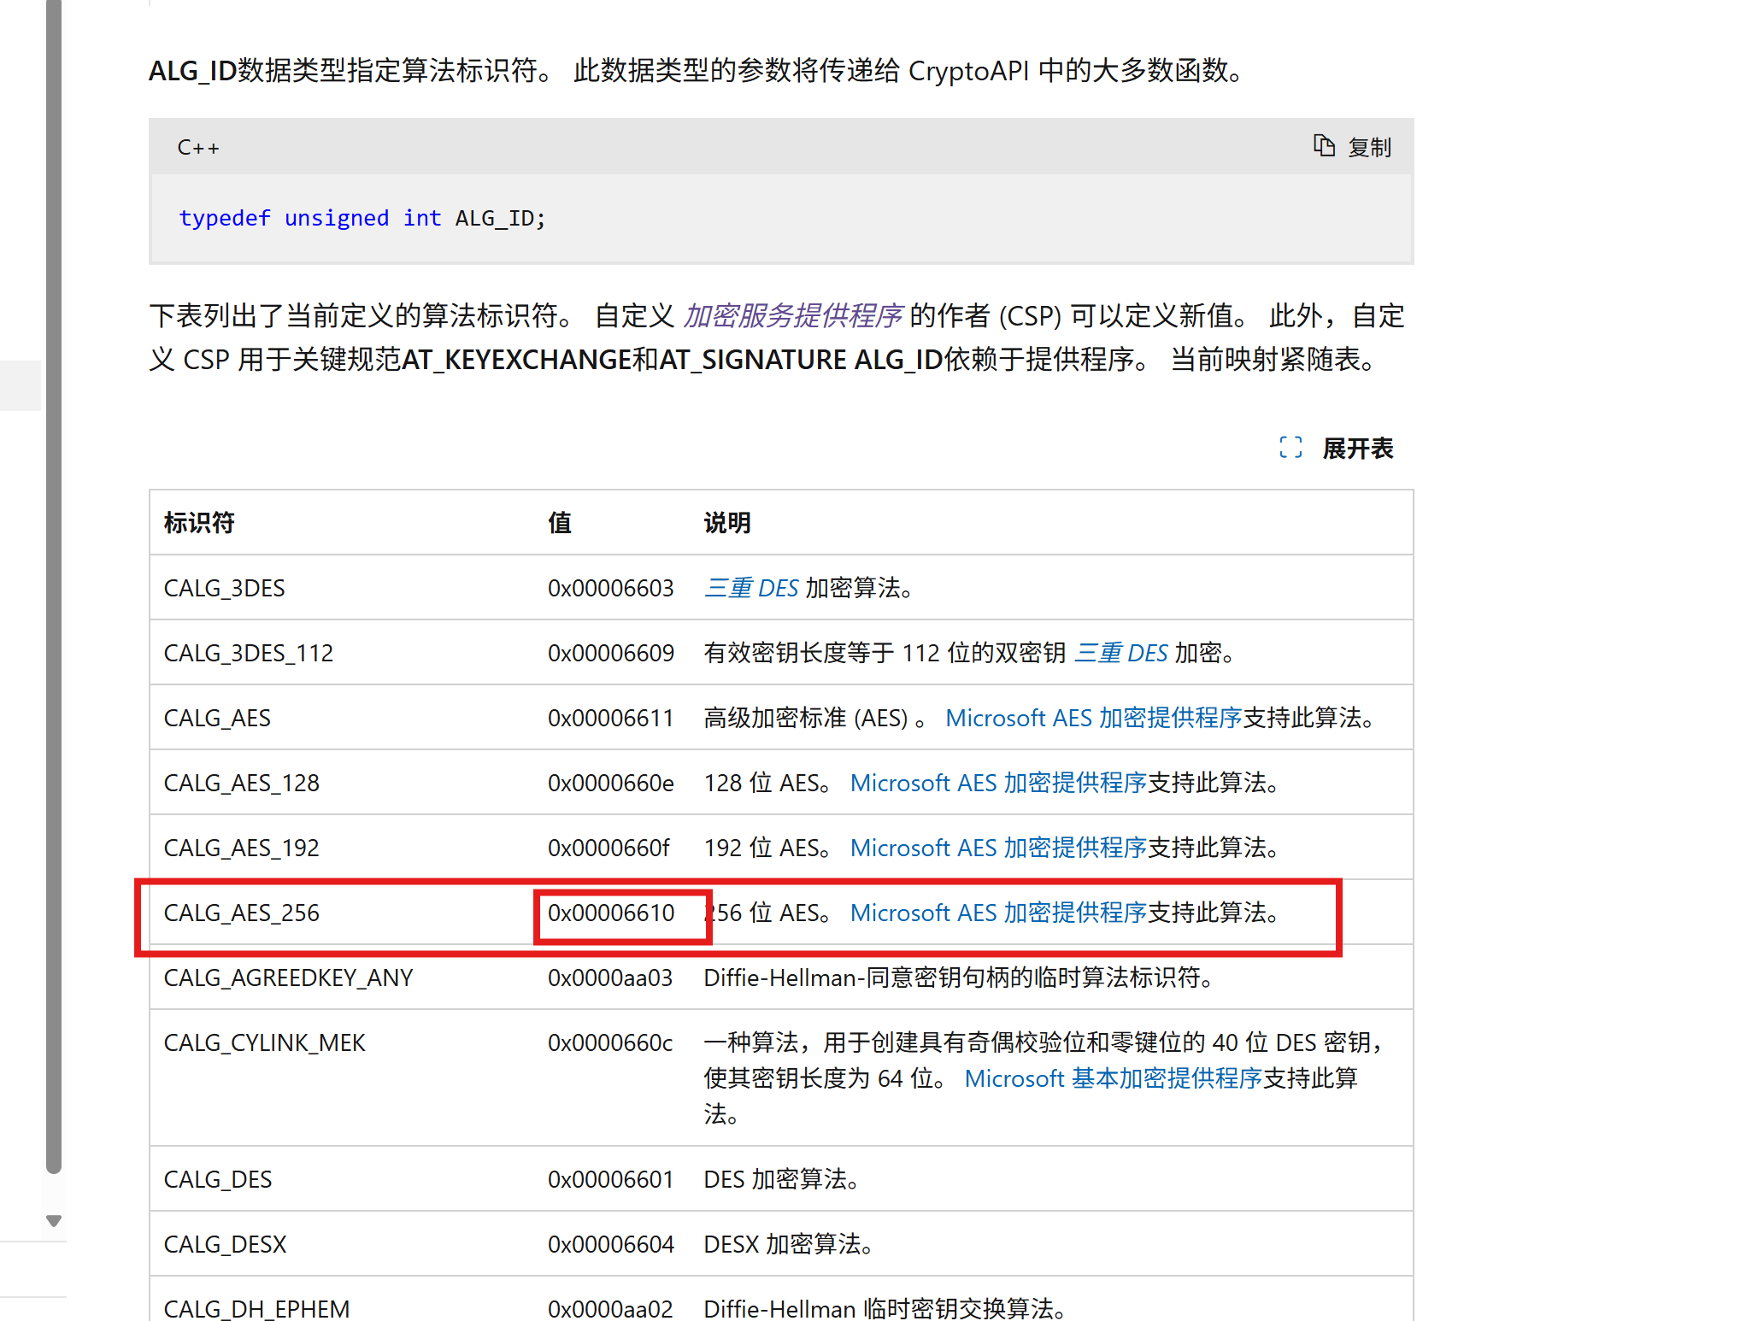This screenshot has width=1752, height=1321.
Task: Click the 标识符 column header
Action: 199,522
